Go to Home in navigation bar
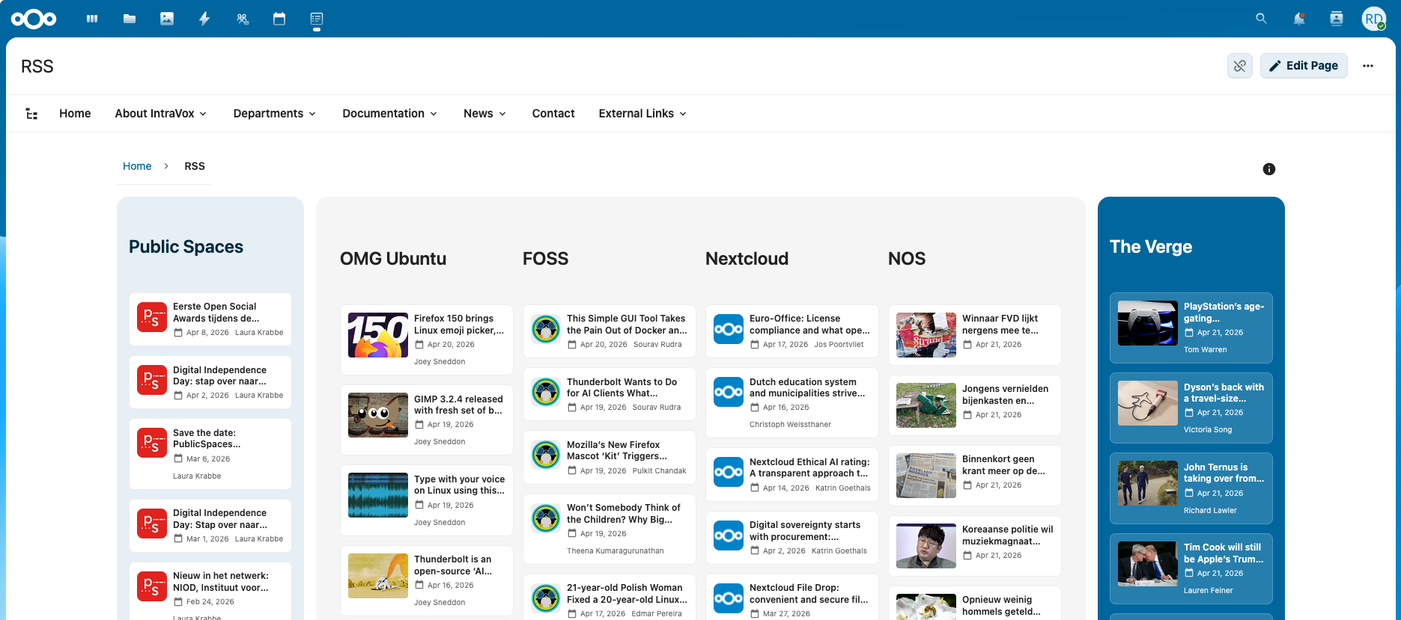The height and width of the screenshot is (620, 1401). tap(75, 114)
